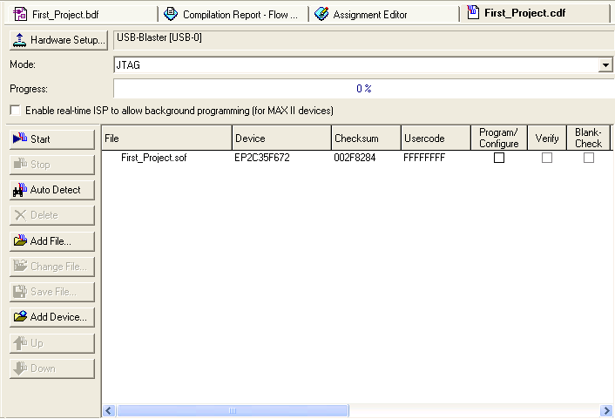The image size is (615, 419).
Task: Toggle Blank-Check checkbox in file row
Action: [x=589, y=158]
